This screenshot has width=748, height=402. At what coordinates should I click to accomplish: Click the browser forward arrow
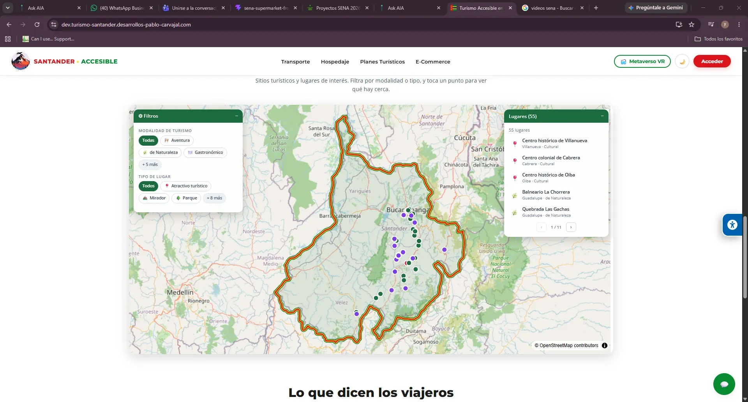[x=23, y=25]
